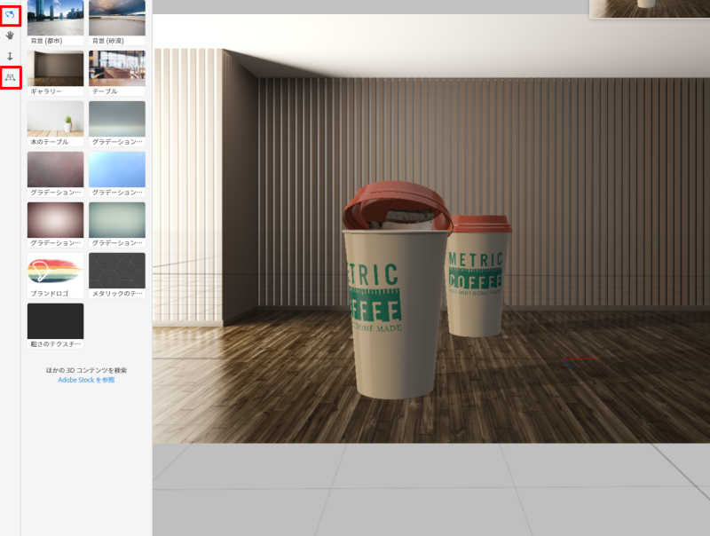Select the Horizon perspective tool

(x=11, y=78)
